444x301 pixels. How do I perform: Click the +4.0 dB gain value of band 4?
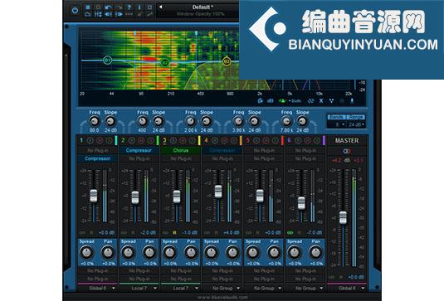click(231, 232)
